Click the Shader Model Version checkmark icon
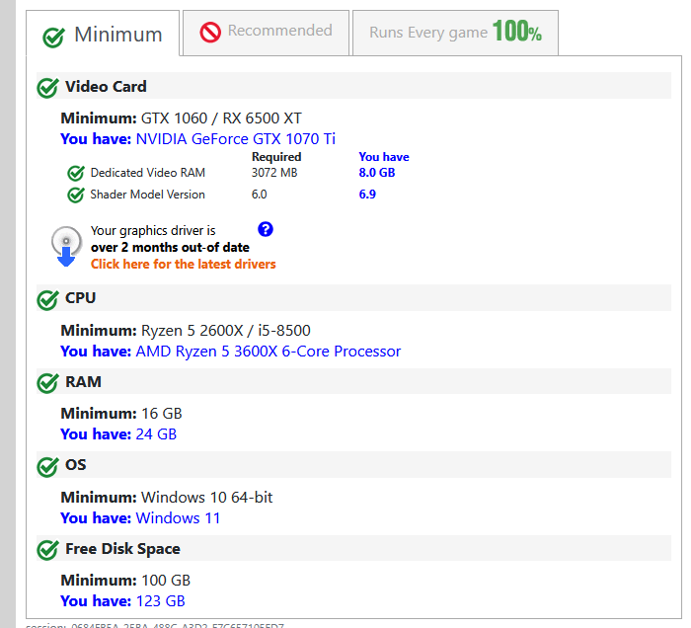Viewport: 691px width, 628px height. (76, 195)
